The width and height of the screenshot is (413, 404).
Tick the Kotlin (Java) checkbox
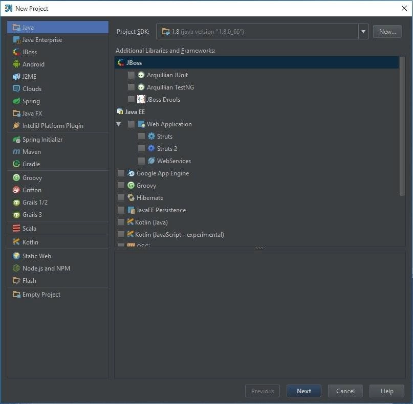point(121,222)
